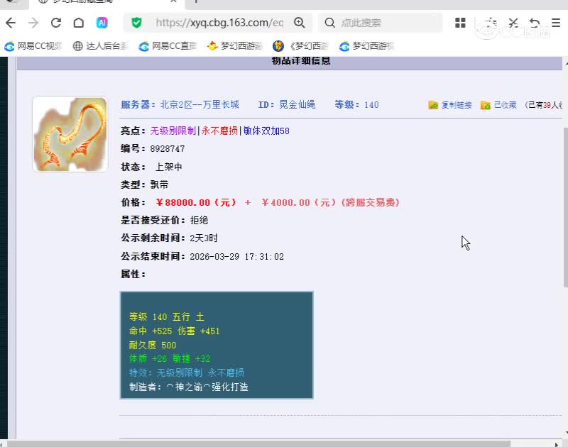
Task: Open last 梦幻西游 bookmark on bar
Action: click(367, 46)
